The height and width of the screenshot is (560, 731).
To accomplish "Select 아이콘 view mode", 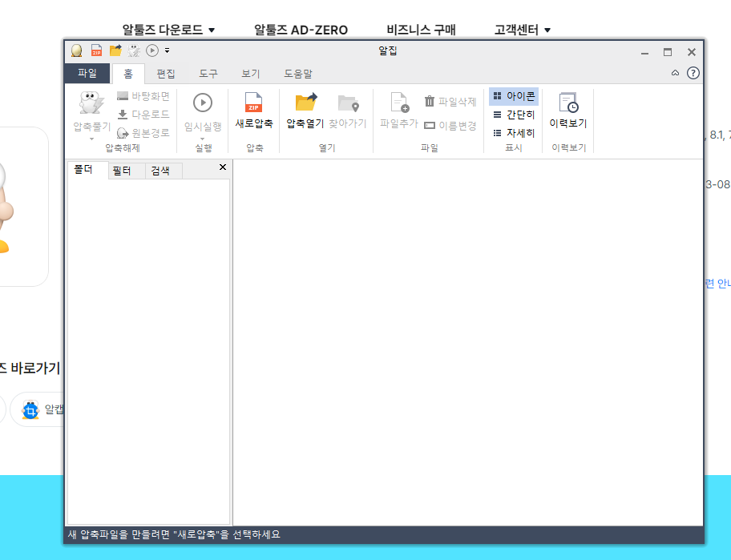I will tap(514, 96).
